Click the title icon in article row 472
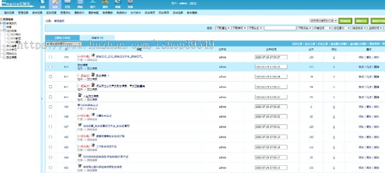385x173 pixels. 93,75
